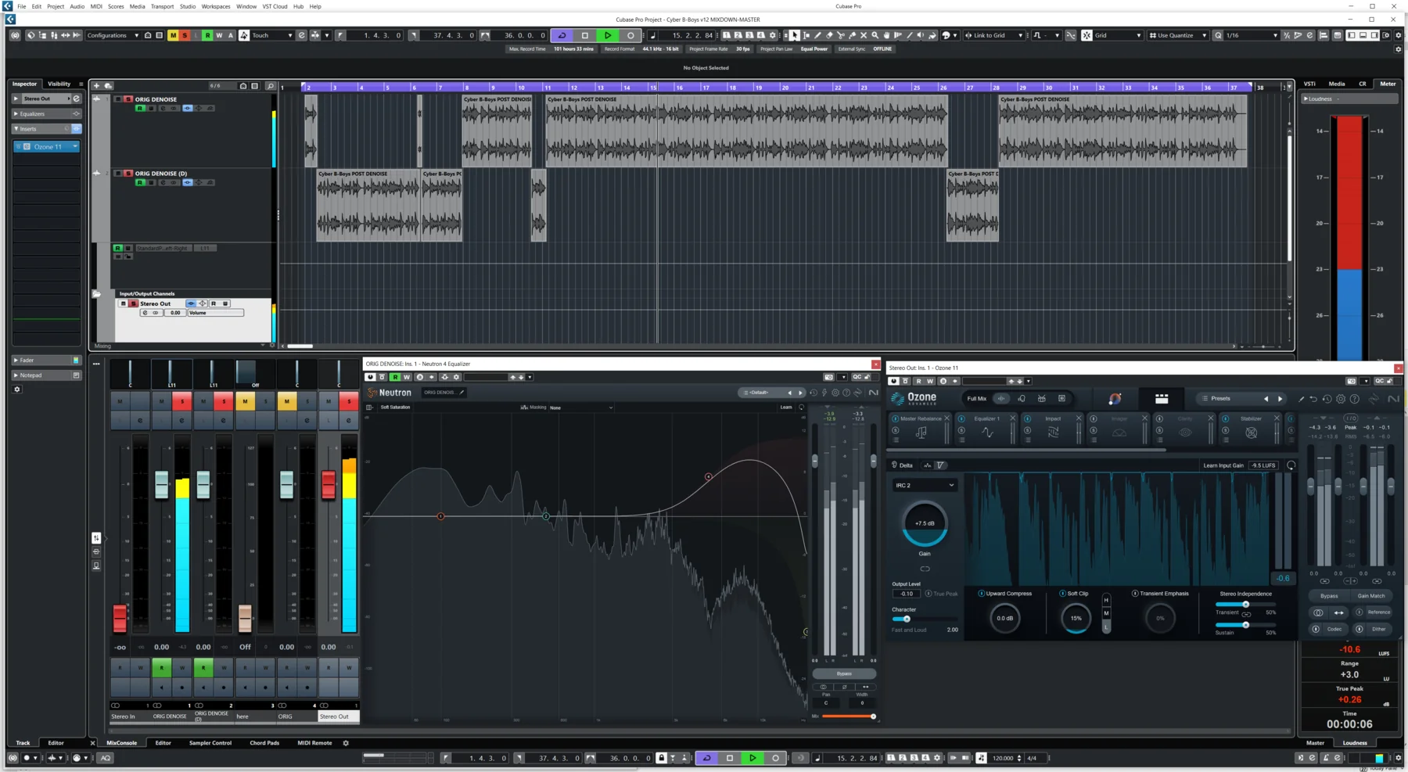Adjust Ozone Character slider

(x=925, y=619)
